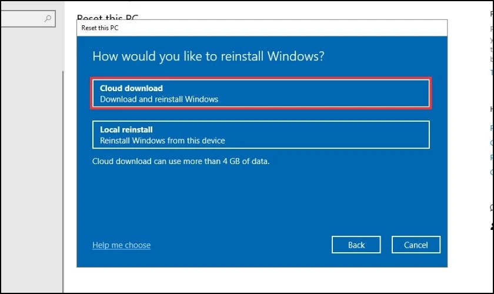The width and height of the screenshot is (494, 294).
Task: Click 'How would you like to reinstall Windows?' heading
Action: (208, 56)
